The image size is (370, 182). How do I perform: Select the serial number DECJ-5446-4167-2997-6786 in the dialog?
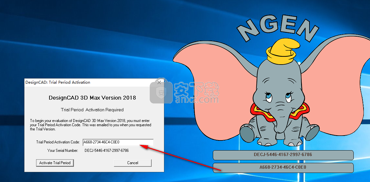[107, 151]
